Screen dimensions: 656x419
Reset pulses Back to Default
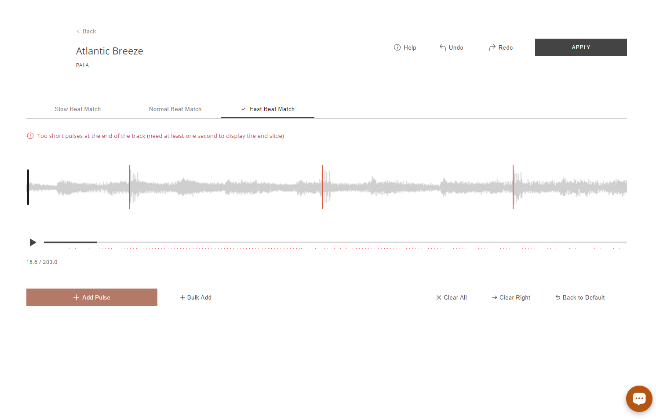tap(580, 297)
